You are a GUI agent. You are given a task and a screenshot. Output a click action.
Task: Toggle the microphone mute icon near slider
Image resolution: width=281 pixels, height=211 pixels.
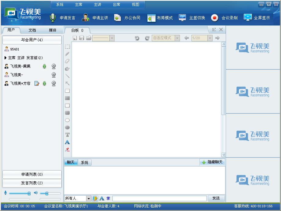pos(5,193)
